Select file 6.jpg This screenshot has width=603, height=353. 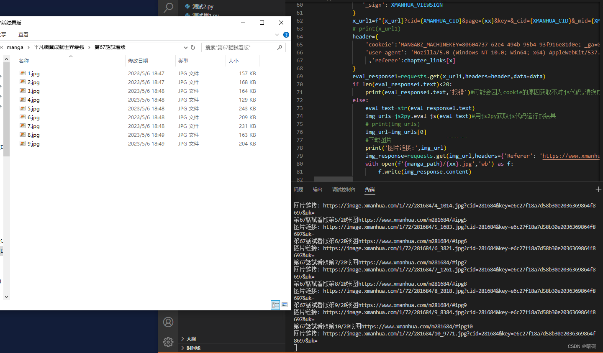33,117
